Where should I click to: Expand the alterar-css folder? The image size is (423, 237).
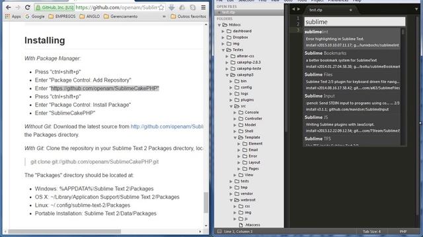coord(227,56)
